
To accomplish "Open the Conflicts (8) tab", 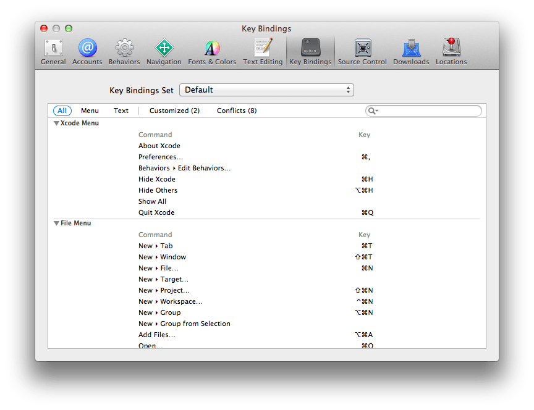I will coord(236,111).
